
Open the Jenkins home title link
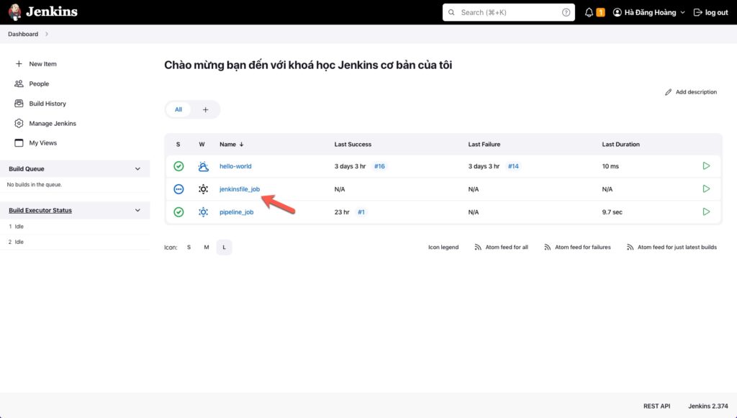click(52, 12)
